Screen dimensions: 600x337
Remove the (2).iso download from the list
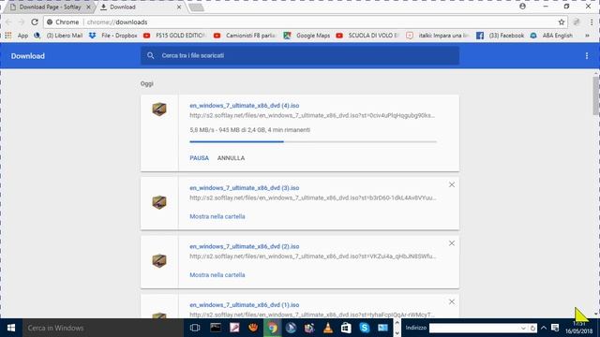tap(452, 243)
